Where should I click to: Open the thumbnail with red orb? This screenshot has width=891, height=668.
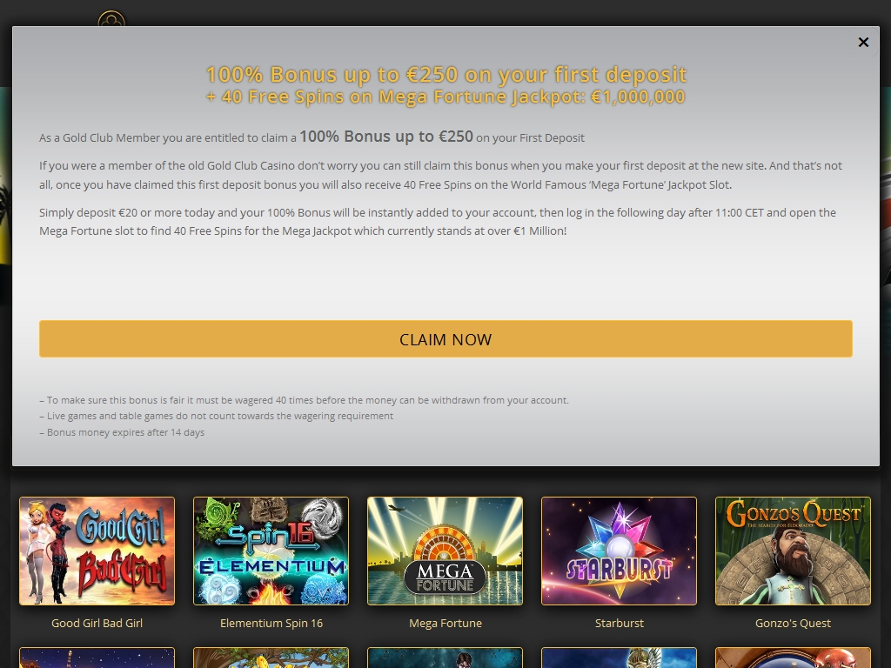click(x=793, y=658)
